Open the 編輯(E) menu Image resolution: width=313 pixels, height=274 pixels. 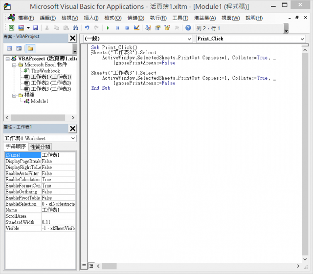pyautogui.click(x=48, y=18)
